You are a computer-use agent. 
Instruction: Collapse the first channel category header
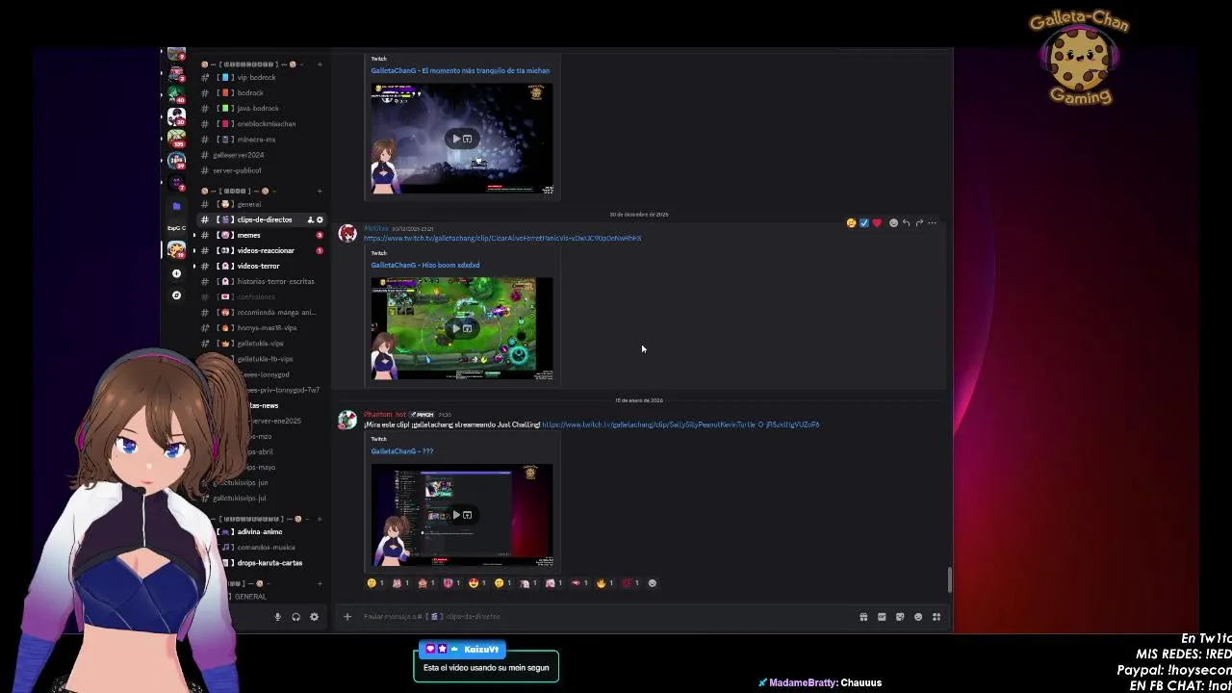(x=250, y=64)
